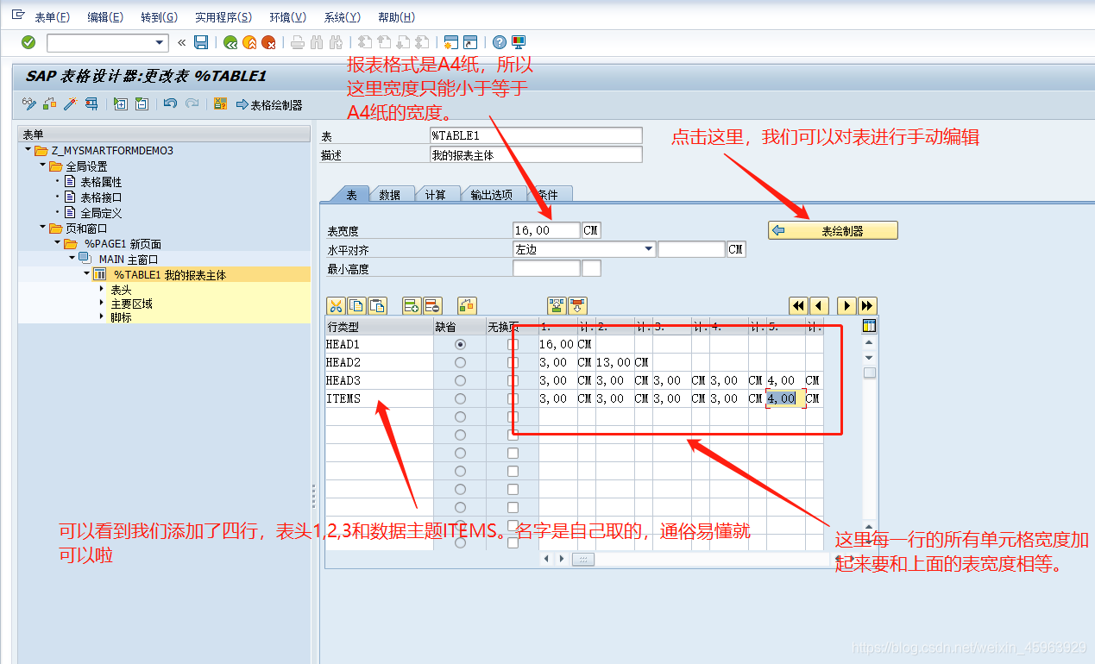This screenshot has height=664, width=1095.
Task: Click 表格绘制器 in the application toolbar
Action: 269,104
